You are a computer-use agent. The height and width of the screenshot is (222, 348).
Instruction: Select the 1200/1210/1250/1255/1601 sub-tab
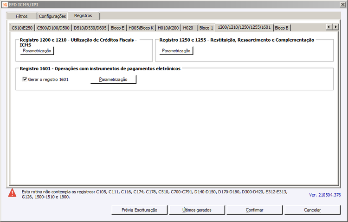[x=244, y=27]
